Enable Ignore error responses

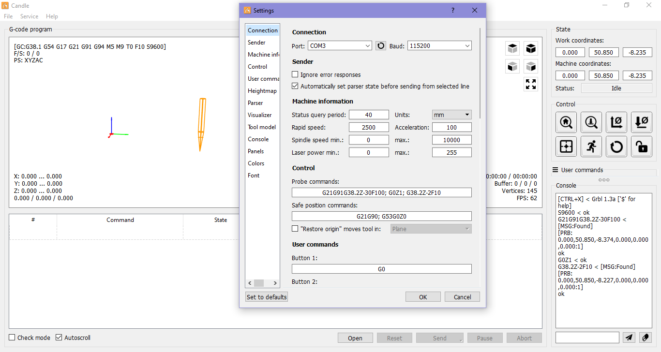tap(295, 74)
